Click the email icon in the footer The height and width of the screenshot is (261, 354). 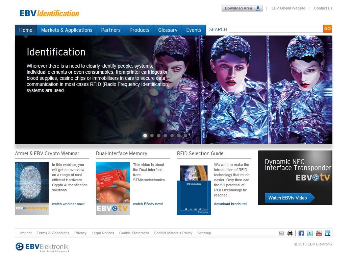pyautogui.click(x=281, y=233)
